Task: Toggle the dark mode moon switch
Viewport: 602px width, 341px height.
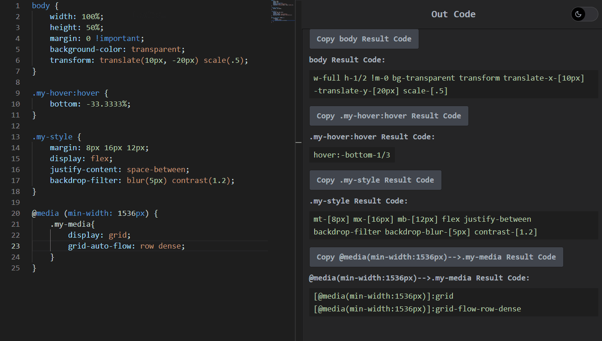Action: (584, 14)
